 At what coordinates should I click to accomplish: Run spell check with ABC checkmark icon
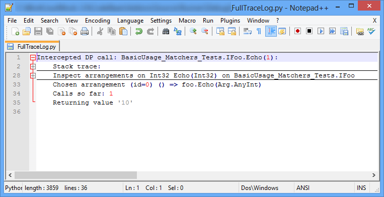tap(371, 31)
